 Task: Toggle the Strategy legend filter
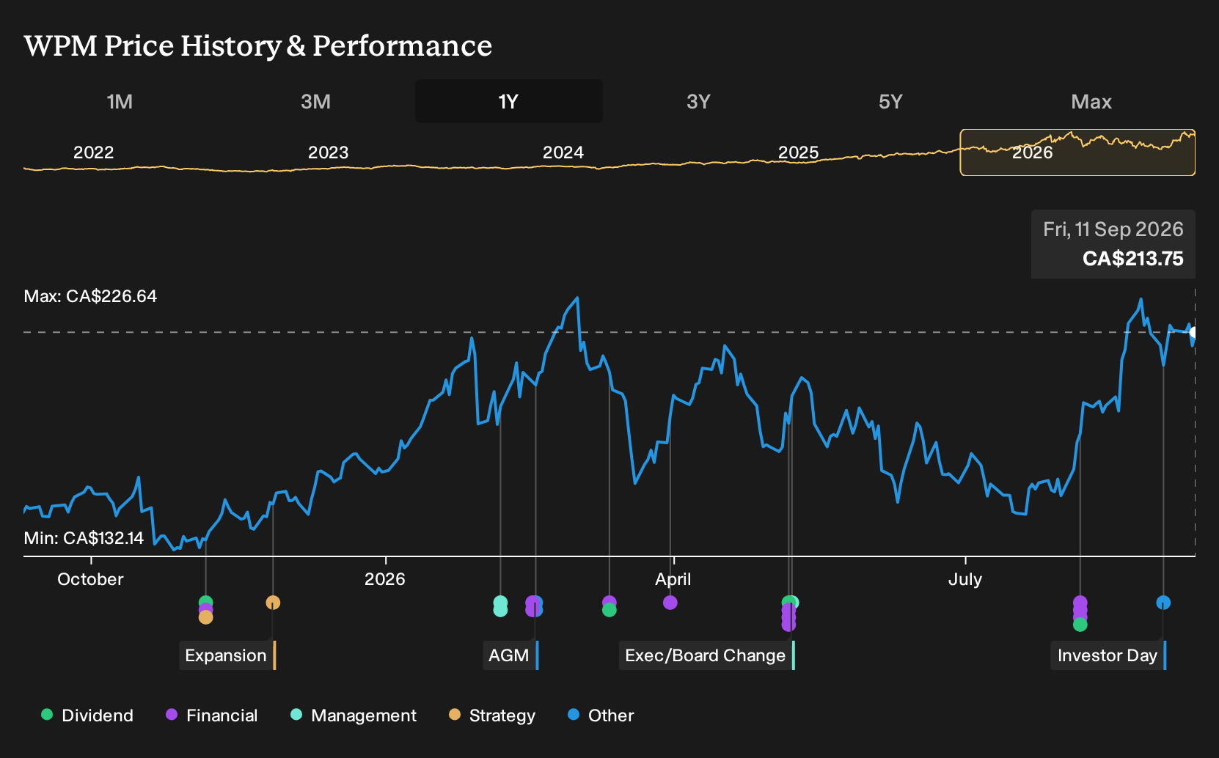coord(492,715)
